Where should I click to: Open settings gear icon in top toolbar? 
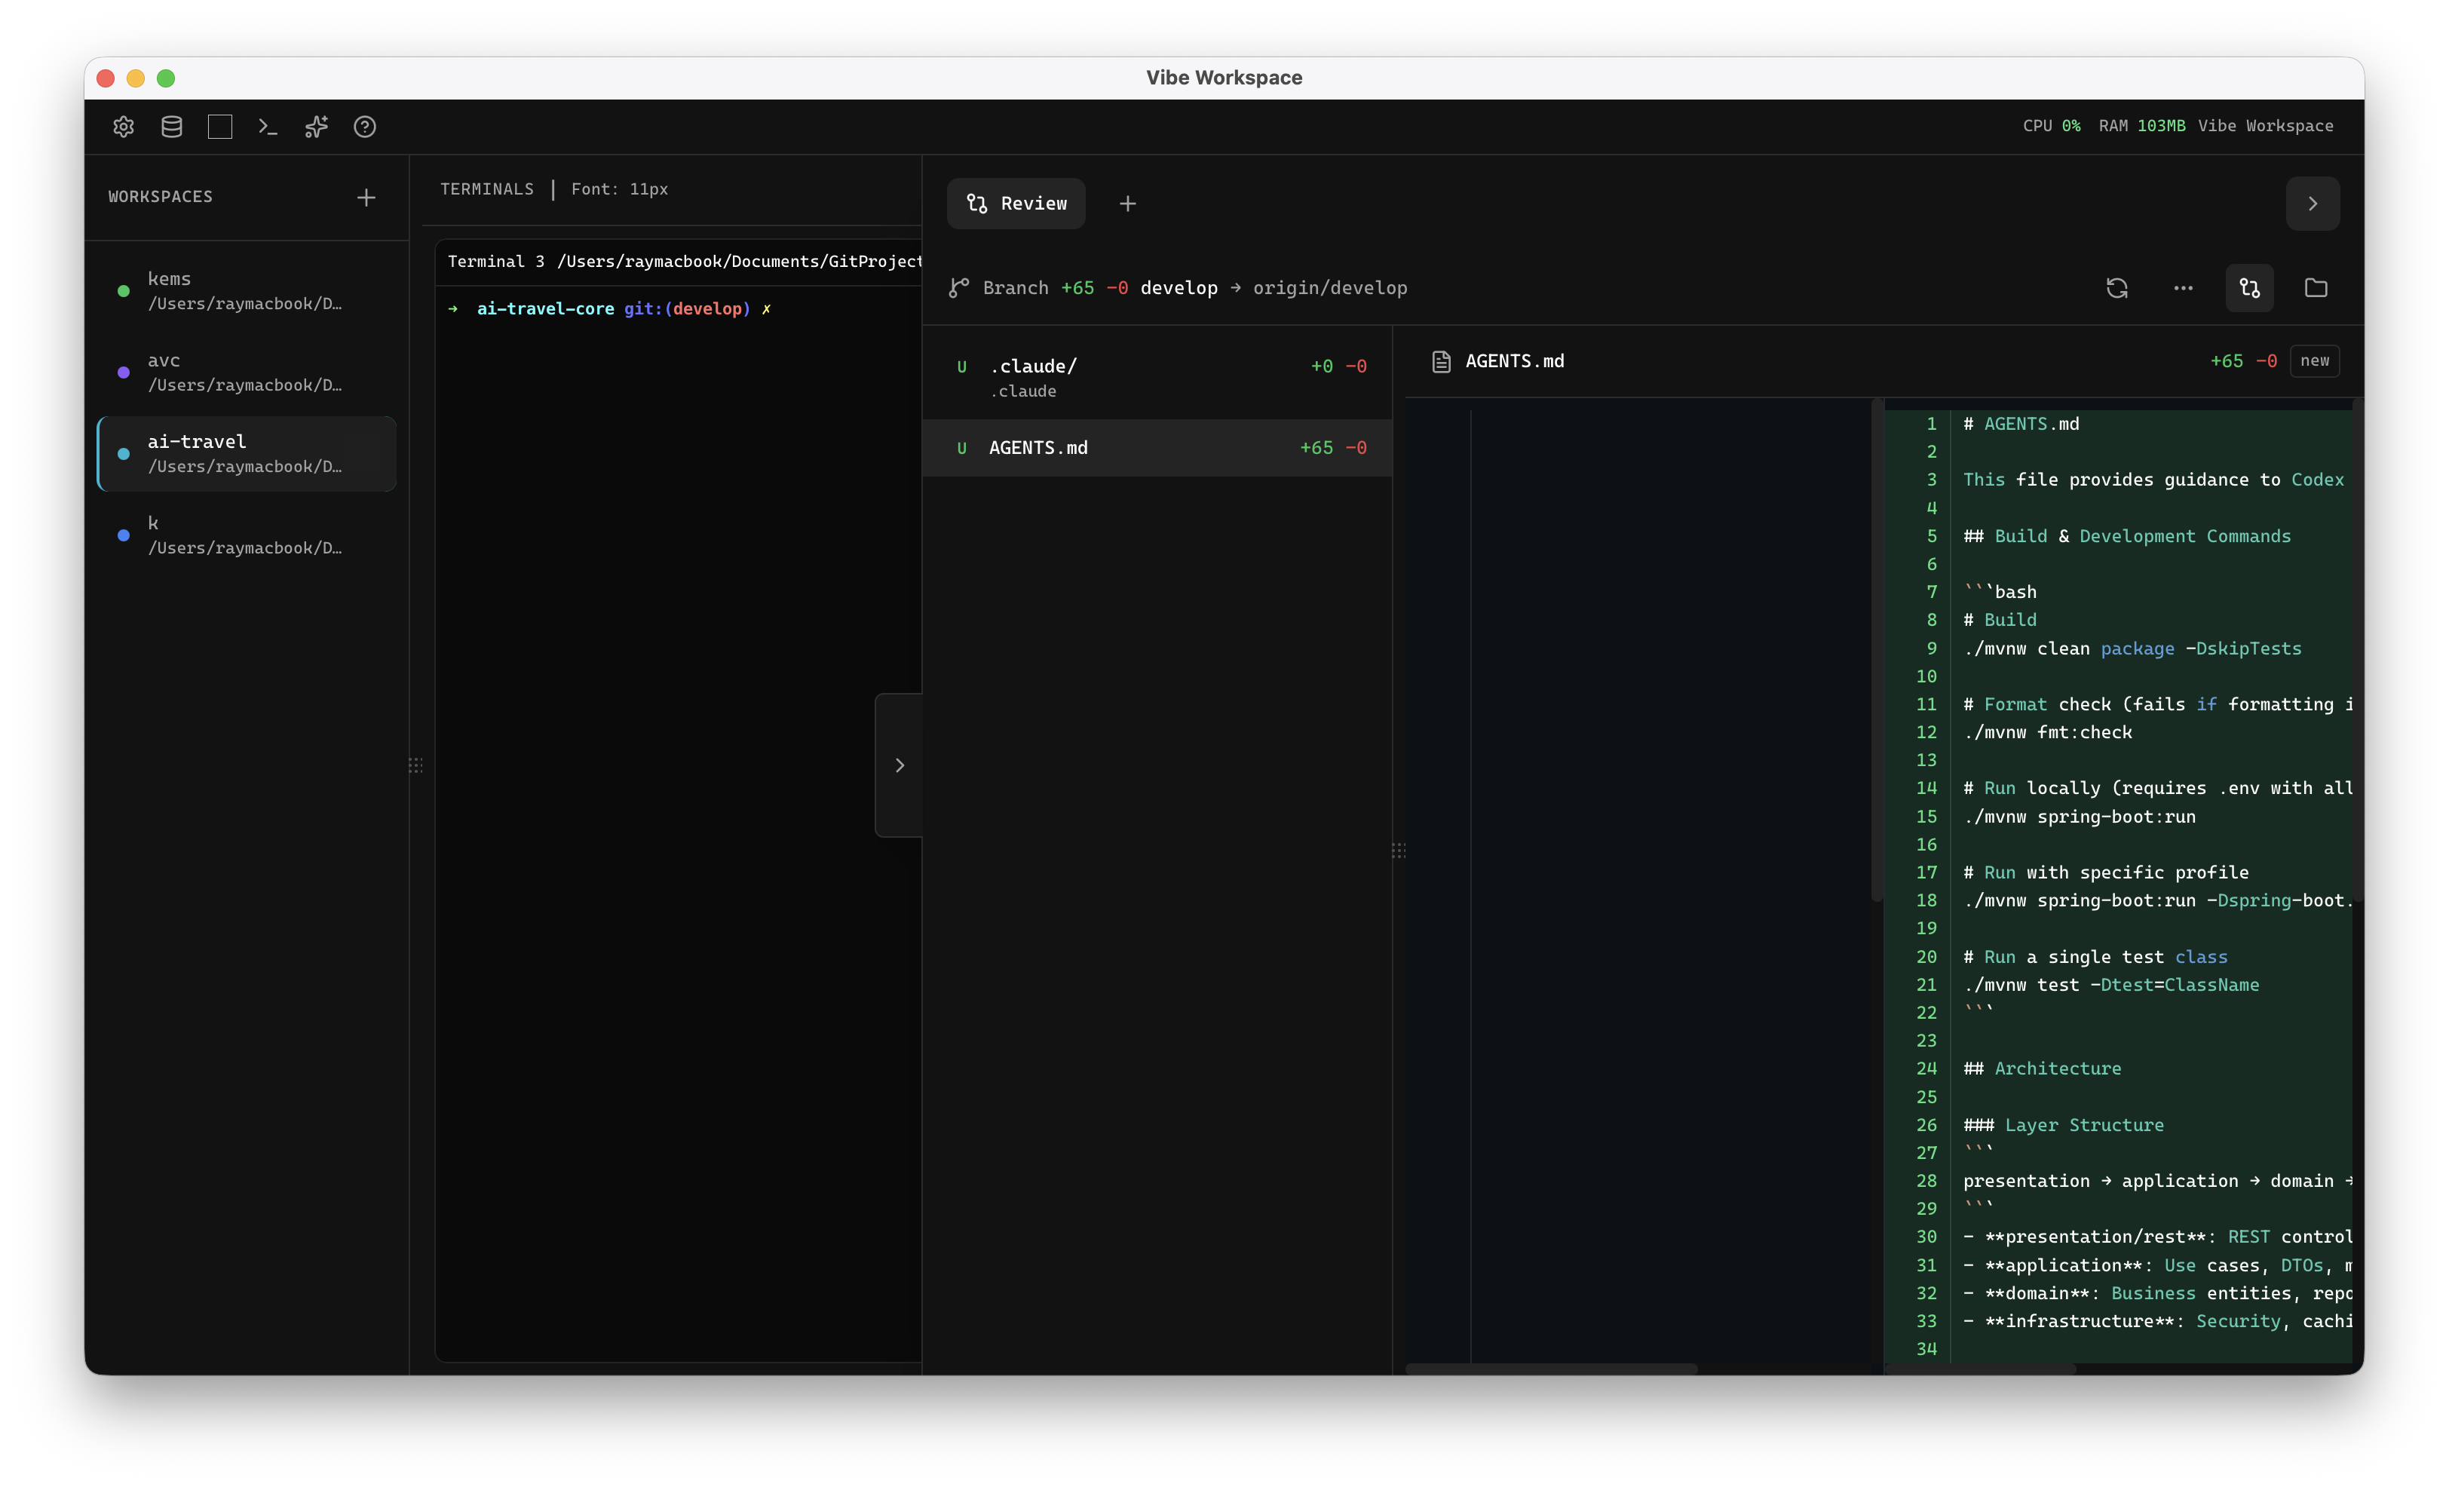tap(123, 126)
